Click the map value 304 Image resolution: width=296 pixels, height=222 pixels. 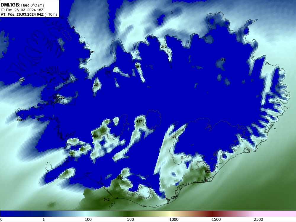click(19, 120)
